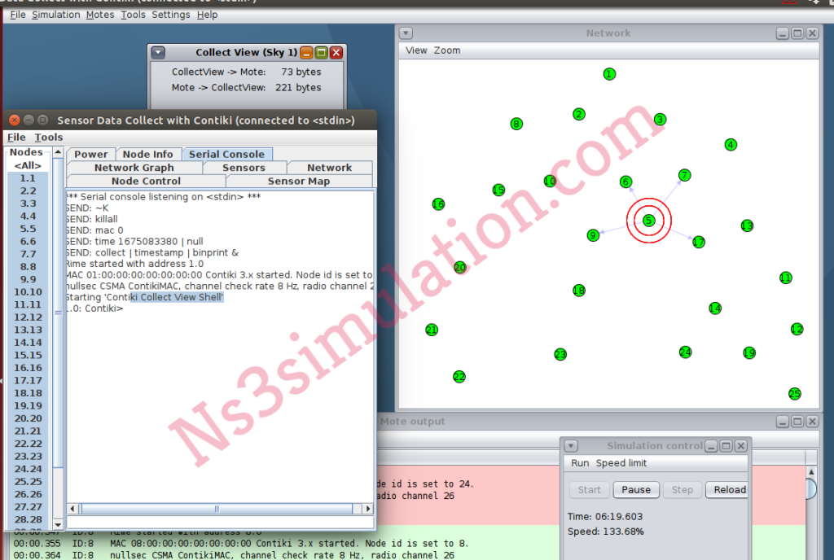
Task: Select mote 14 in the Network window
Action: pos(715,308)
